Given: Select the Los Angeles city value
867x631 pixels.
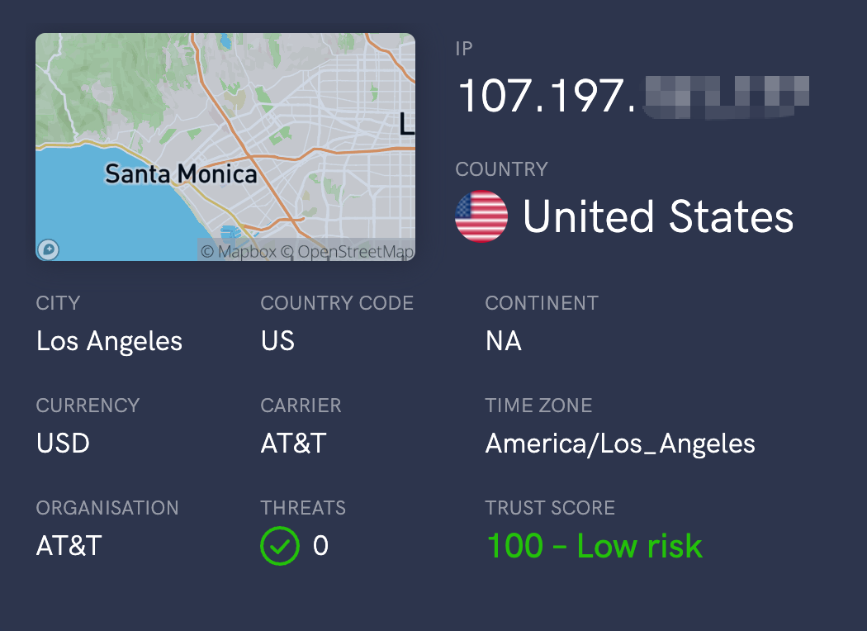Looking at the screenshot, I should click(x=109, y=341).
